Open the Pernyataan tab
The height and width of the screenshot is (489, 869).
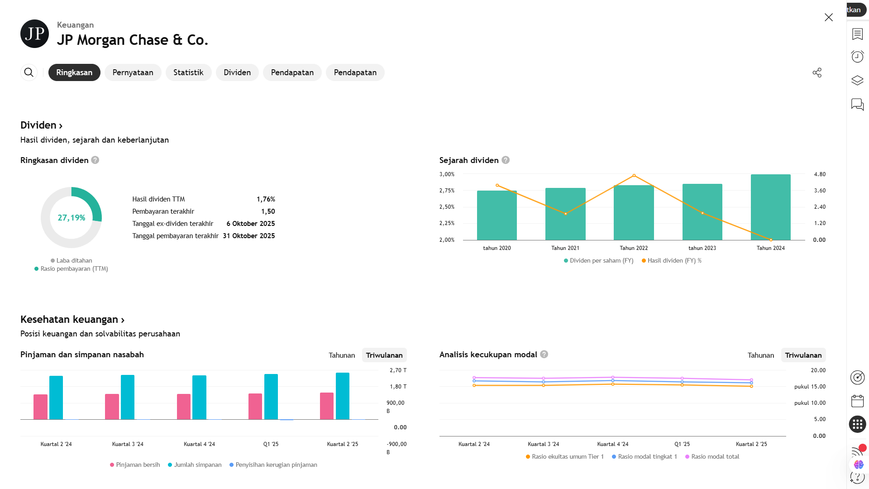133,72
